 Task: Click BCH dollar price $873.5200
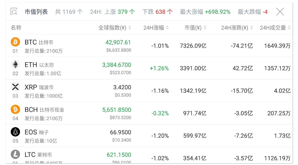[120, 117]
